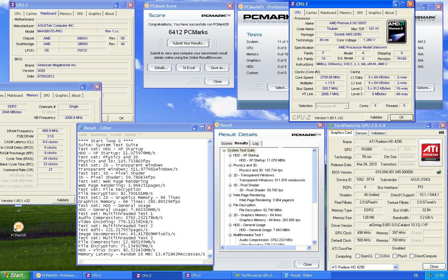Click the Result - Editor notepad title icon

(x=80, y=128)
